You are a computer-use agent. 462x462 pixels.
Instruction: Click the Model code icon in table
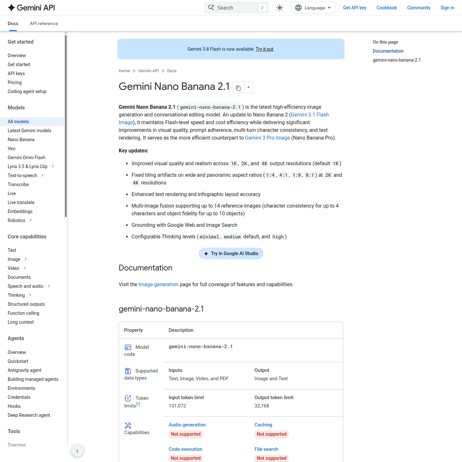(x=128, y=347)
